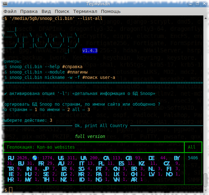Click the BR flag entry
Screen dimensions: 209x195
134,169
